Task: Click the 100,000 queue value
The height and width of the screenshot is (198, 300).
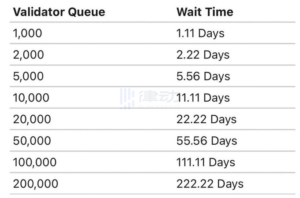Action: (x=34, y=162)
